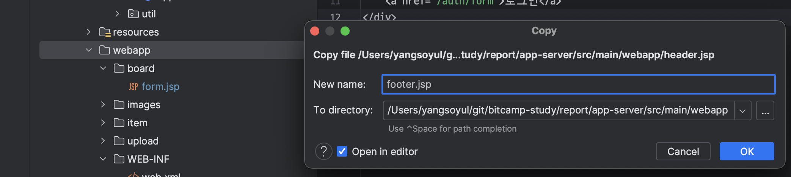Collapse the board folder chevron
The height and width of the screenshot is (177, 791).
click(x=103, y=68)
